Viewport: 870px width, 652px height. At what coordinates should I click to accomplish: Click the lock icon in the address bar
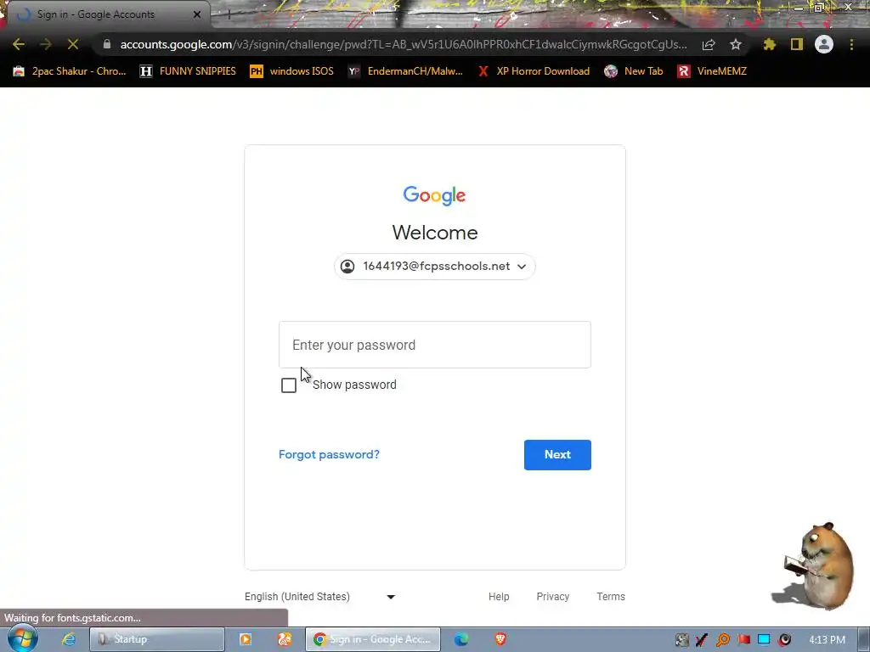pos(106,44)
